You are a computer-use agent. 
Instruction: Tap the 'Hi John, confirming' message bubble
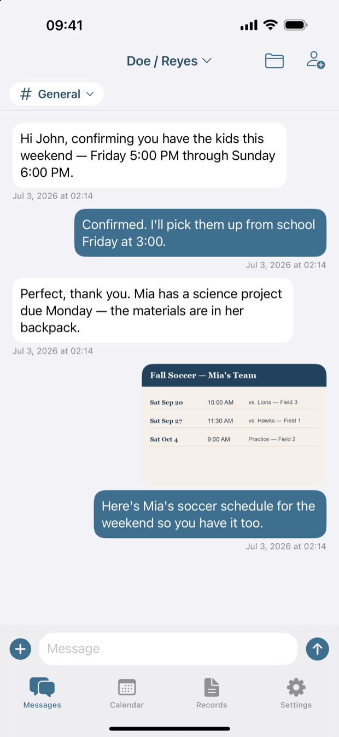point(149,155)
